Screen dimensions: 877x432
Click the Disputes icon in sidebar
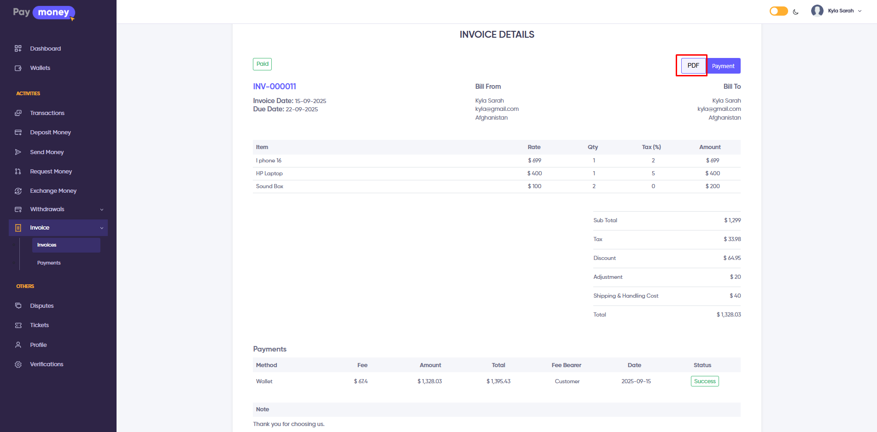pyautogui.click(x=18, y=306)
